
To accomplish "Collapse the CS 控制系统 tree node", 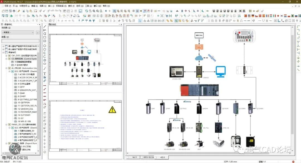I will click(x=6, y=59).
